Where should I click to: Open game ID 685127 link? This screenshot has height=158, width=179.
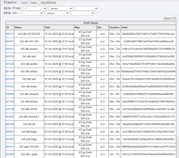(10, 34)
